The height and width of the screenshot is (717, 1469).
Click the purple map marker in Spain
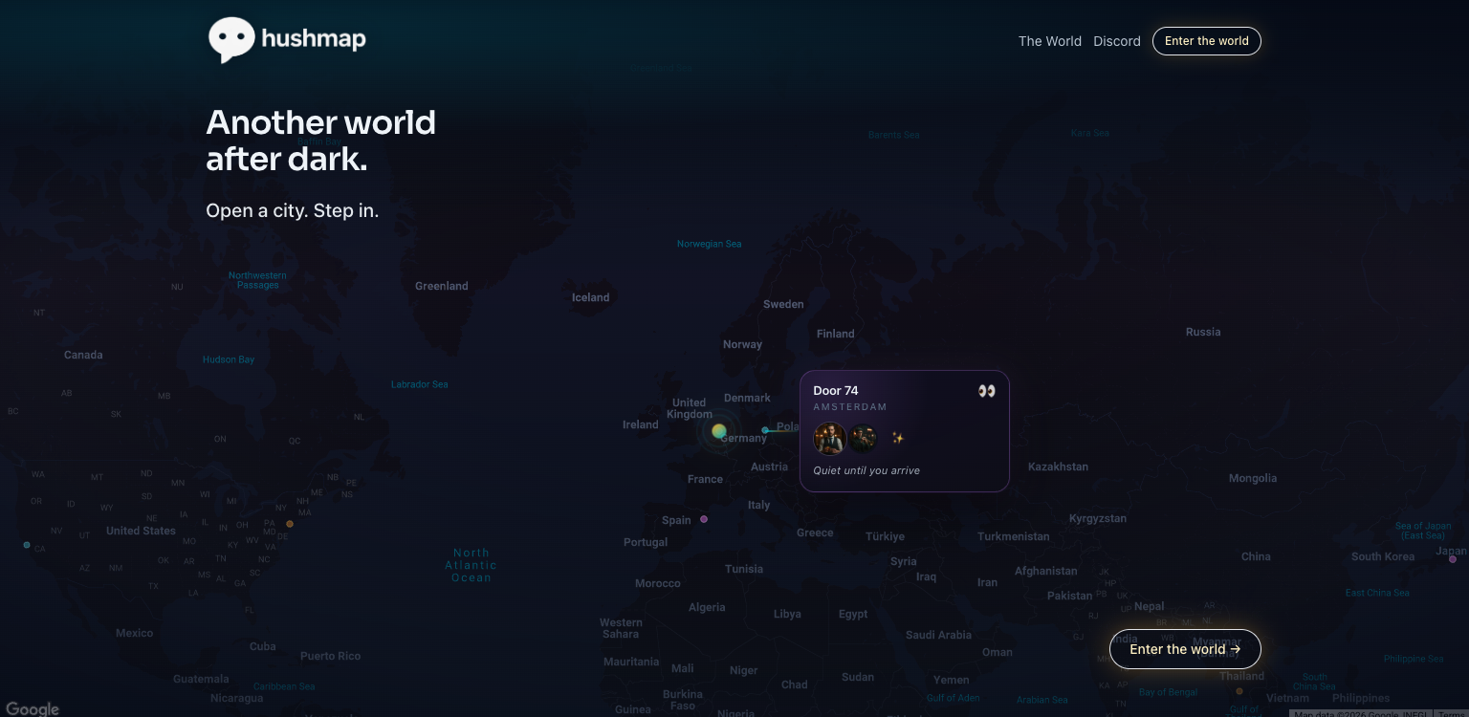tap(704, 519)
